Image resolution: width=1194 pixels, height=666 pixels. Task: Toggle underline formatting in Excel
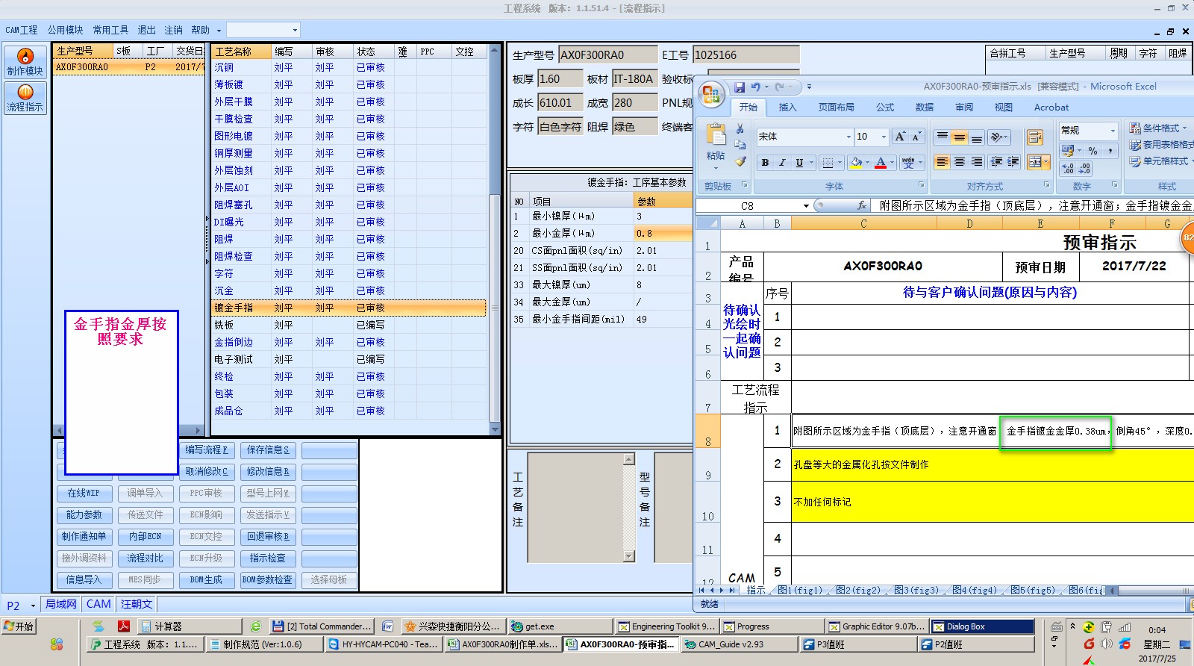point(799,162)
